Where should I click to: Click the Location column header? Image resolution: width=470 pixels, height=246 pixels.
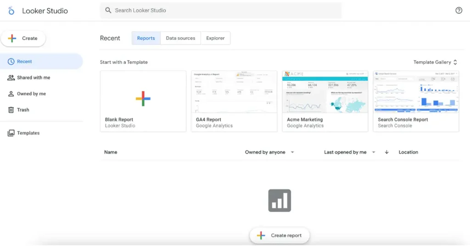pyautogui.click(x=408, y=152)
